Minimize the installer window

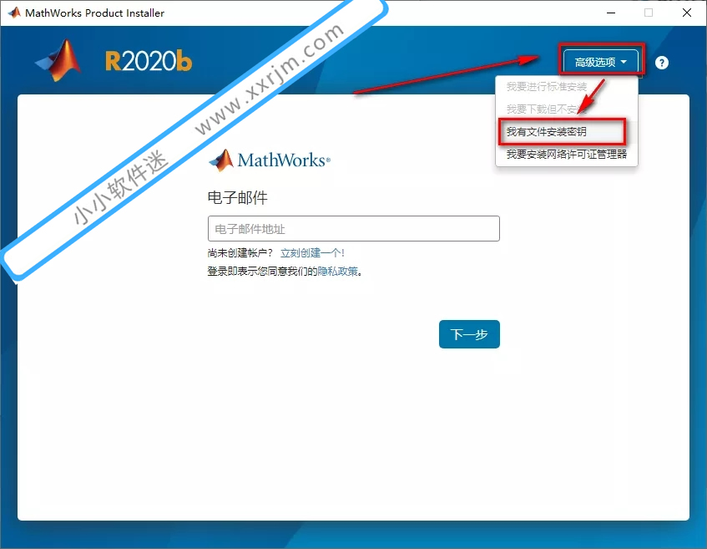pos(611,13)
